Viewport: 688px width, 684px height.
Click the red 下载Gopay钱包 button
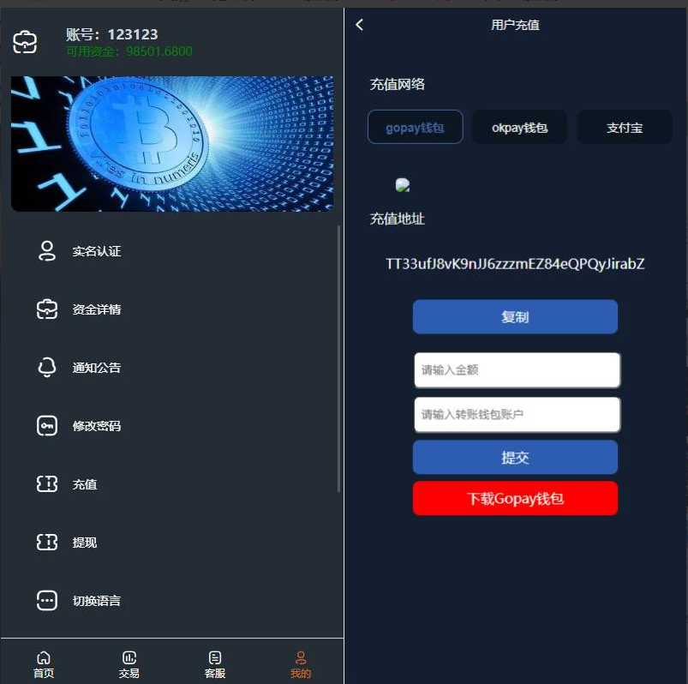(515, 498)
